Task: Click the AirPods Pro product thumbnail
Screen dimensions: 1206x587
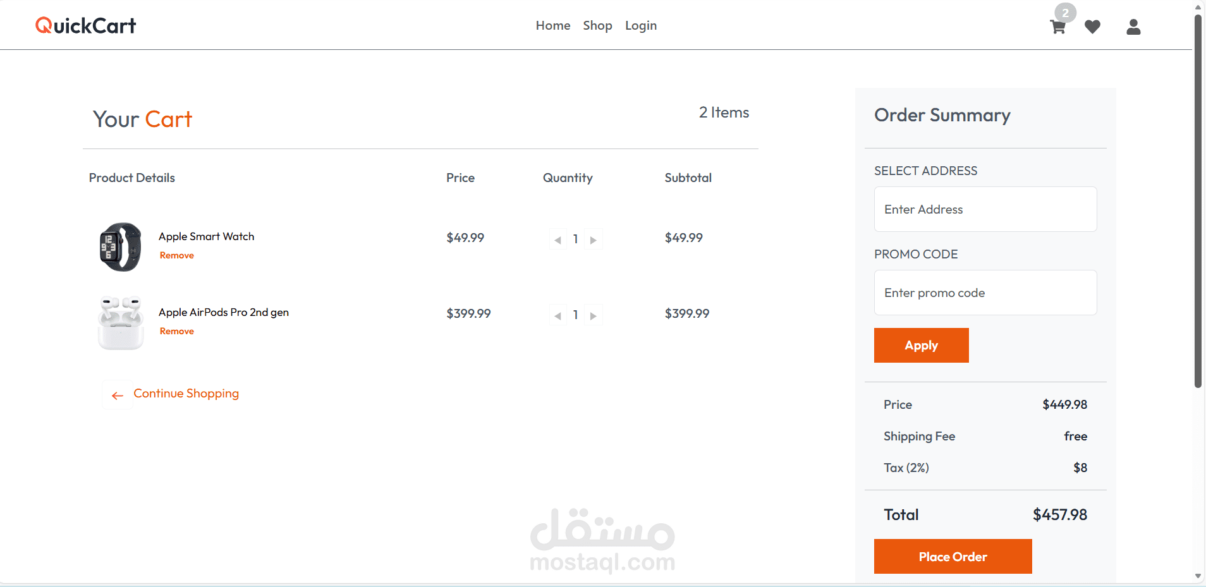Action: (x=120, y=323)
